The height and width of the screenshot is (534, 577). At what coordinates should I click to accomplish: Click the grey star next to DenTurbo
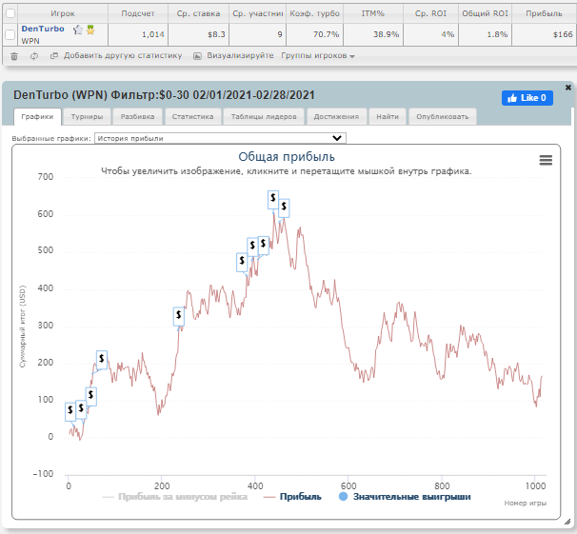coord(78,30)
